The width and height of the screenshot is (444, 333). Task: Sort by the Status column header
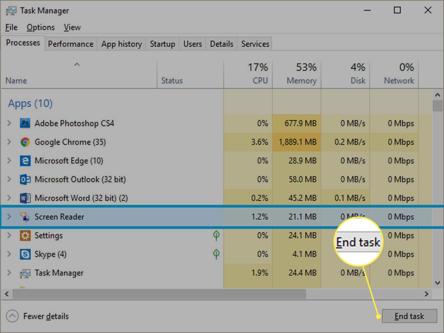190,75
